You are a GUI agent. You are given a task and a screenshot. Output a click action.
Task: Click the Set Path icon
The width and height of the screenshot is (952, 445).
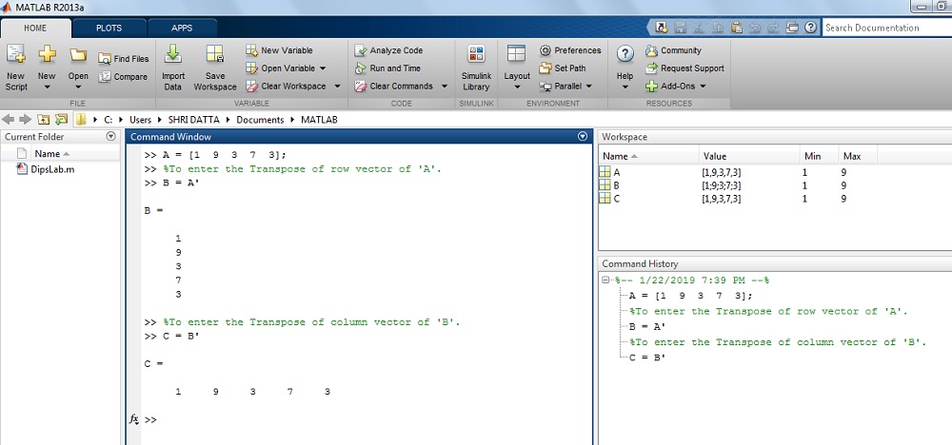(x=545, y=68)
